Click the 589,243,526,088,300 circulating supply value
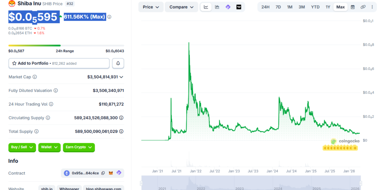This screenshot has height=190, width=383. pyautogui.click(x=96, y=118)
